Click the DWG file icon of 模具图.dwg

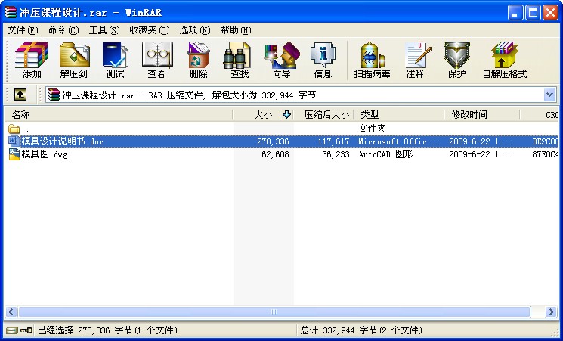[14, 154]
